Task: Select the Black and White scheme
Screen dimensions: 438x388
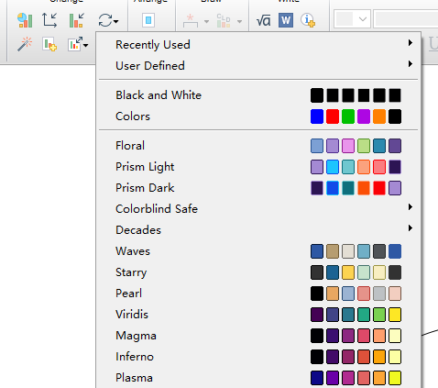Action: pos(258,95)
